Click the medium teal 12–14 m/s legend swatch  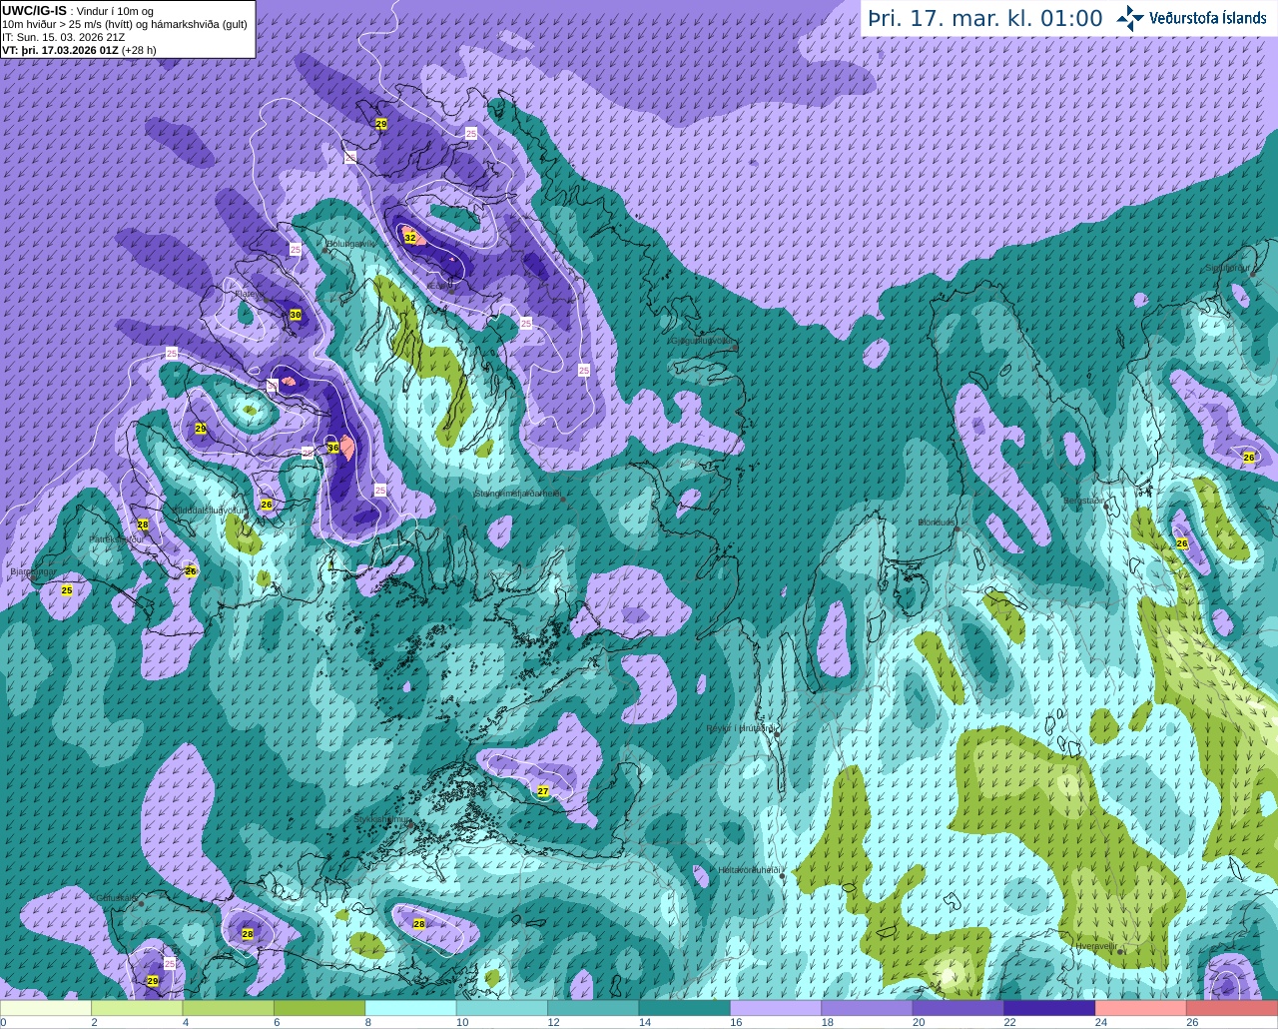point(593,1008)
